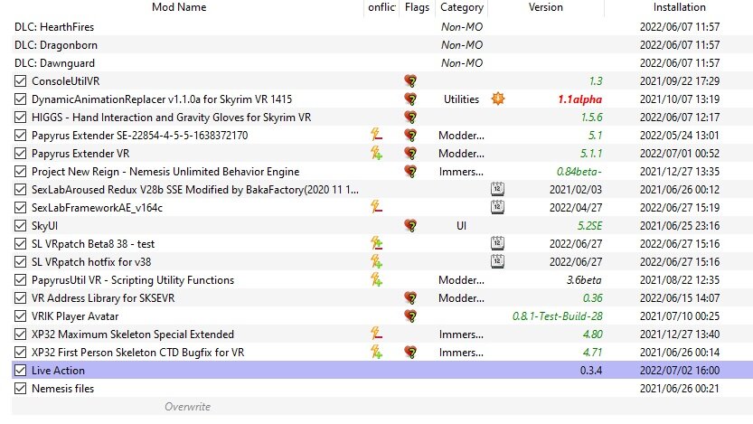
Task: Click the heart flag icon for VR Address Library
Action: [x=410, y=297]
